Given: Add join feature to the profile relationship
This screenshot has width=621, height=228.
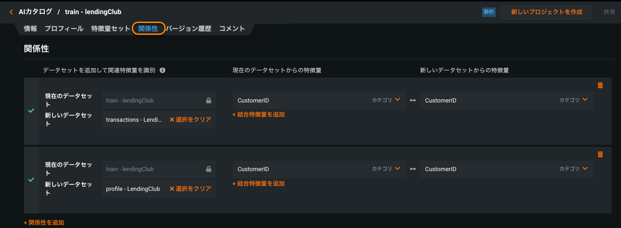Looking at the screenshot, I should click(258, 183).
